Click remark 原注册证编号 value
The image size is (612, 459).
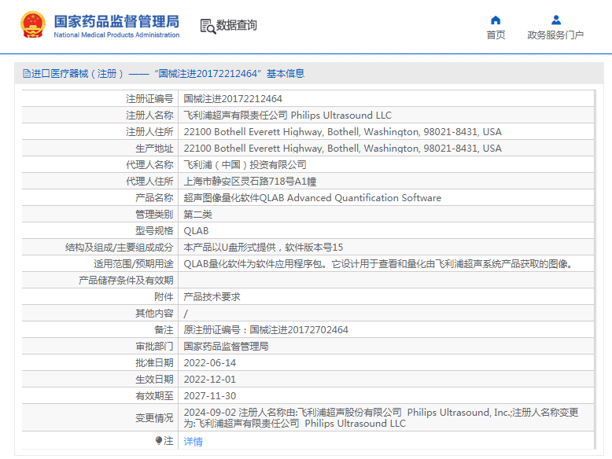point(266,330)
